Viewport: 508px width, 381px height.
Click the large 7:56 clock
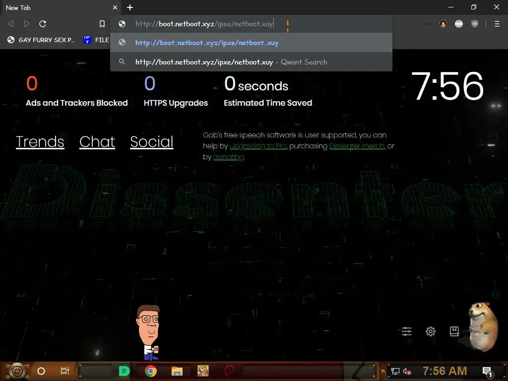(x=447, y=86)
